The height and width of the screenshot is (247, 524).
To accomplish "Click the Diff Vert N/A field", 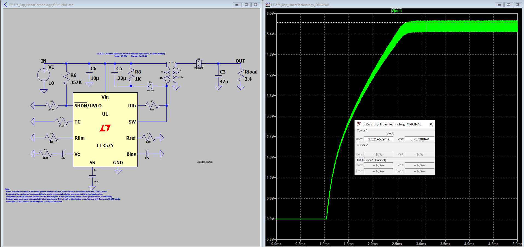I will click(x=419, y=165).
